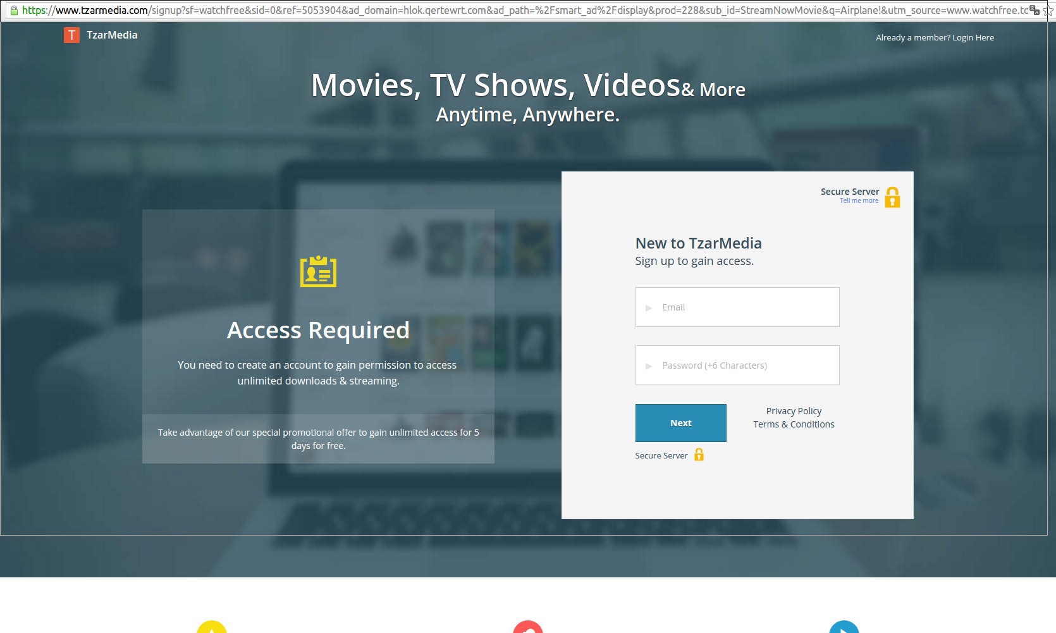Click the promotional offer text about 5 days free
The image size is (1056, 633).
pyautogui.click(x=318, y=439)
